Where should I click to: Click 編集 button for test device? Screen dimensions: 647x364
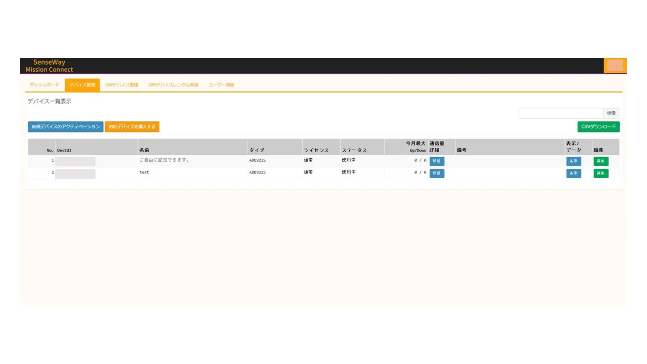(601, 173)
